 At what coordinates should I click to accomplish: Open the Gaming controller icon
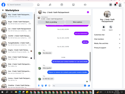click(x=85, y=5)
